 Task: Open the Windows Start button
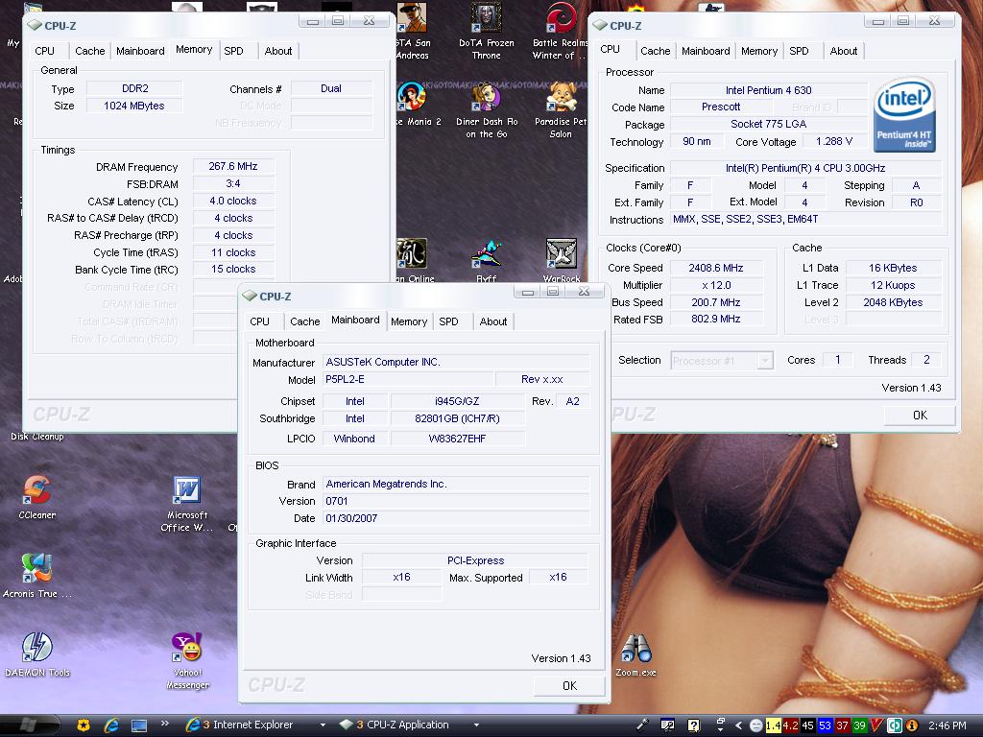(30, 725)
